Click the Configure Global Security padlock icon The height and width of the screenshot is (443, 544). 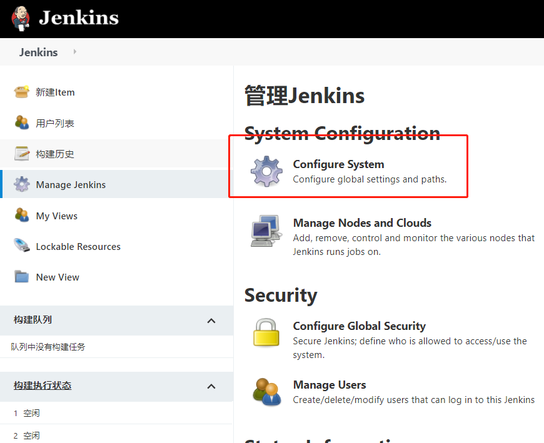[266, 333]
